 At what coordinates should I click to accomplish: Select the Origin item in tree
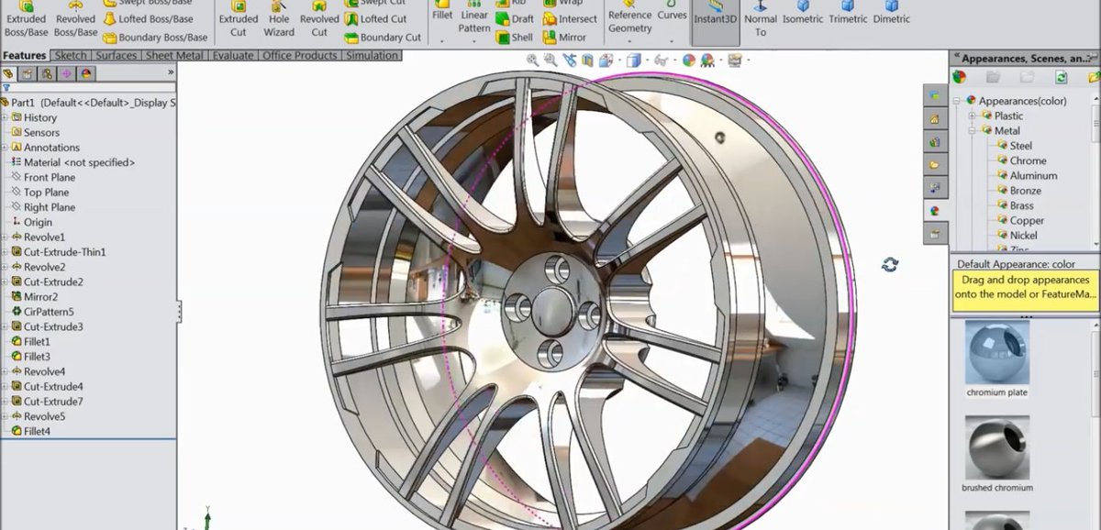click(32, 222)
